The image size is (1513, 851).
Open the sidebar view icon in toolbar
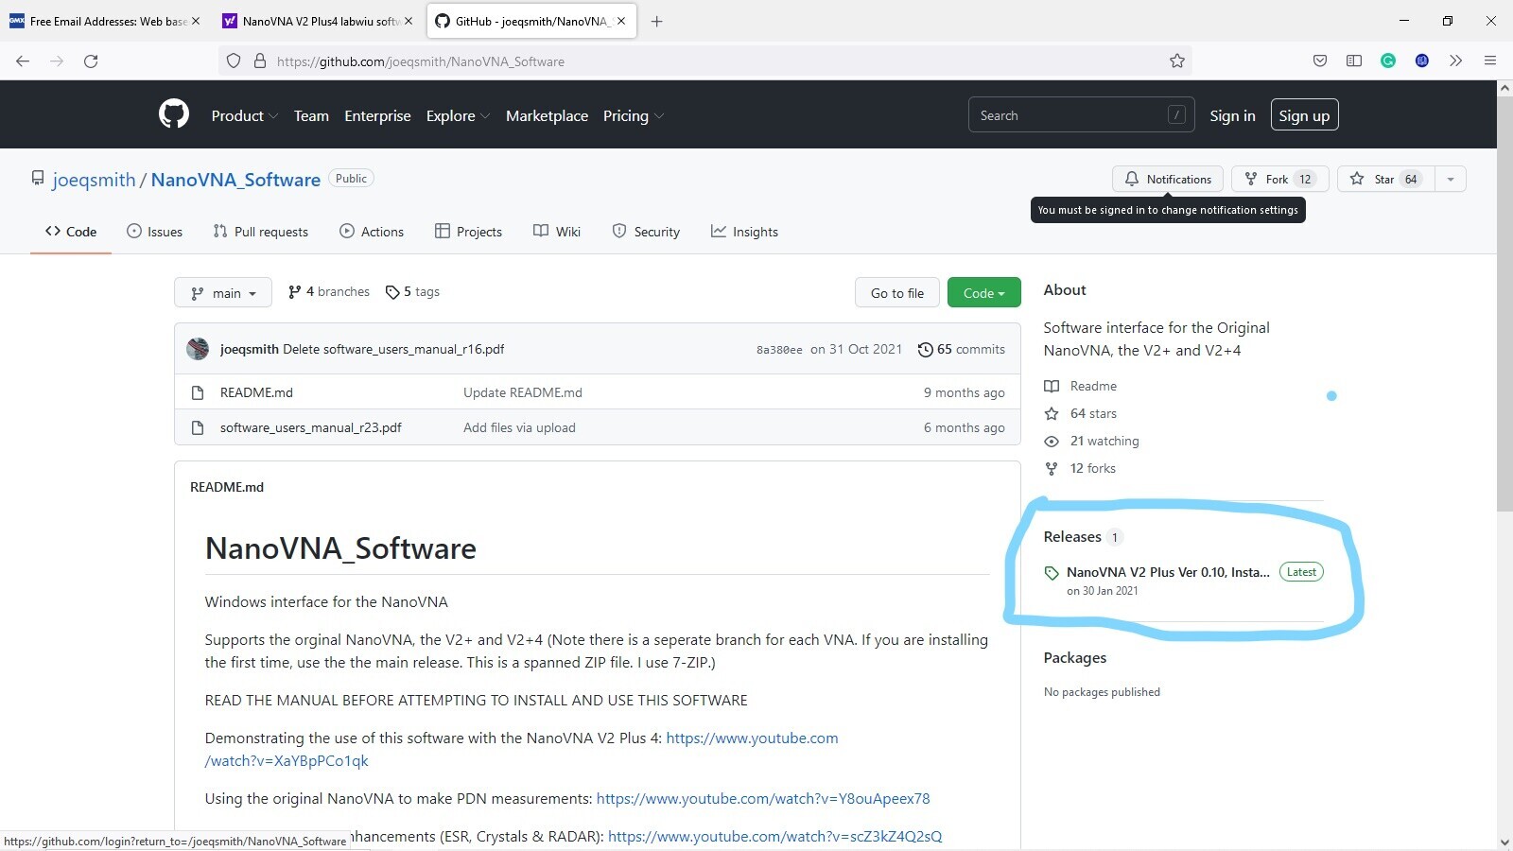pyautogui.click(x=1354, y=61)
